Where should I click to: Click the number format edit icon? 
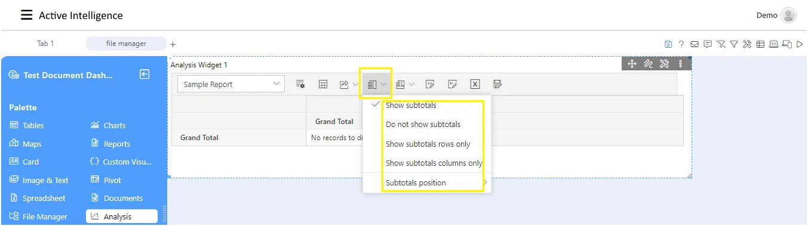coord(453,85)
